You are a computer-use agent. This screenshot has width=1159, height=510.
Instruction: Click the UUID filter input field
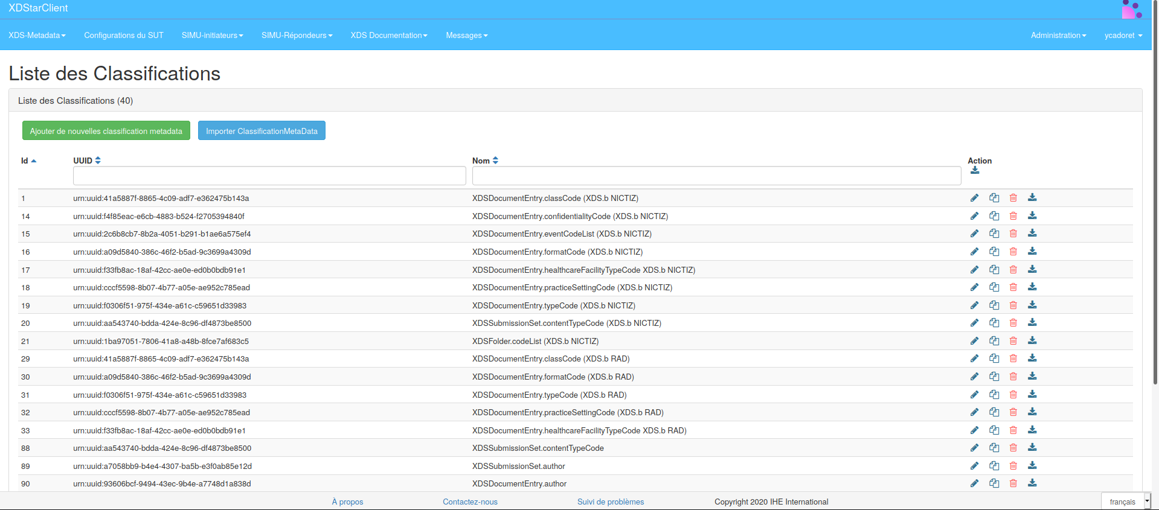point(269,176)
